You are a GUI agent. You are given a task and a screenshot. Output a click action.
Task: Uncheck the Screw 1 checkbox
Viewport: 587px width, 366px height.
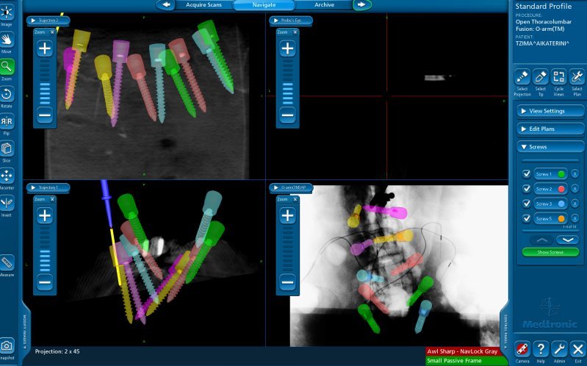coord(526,174)
